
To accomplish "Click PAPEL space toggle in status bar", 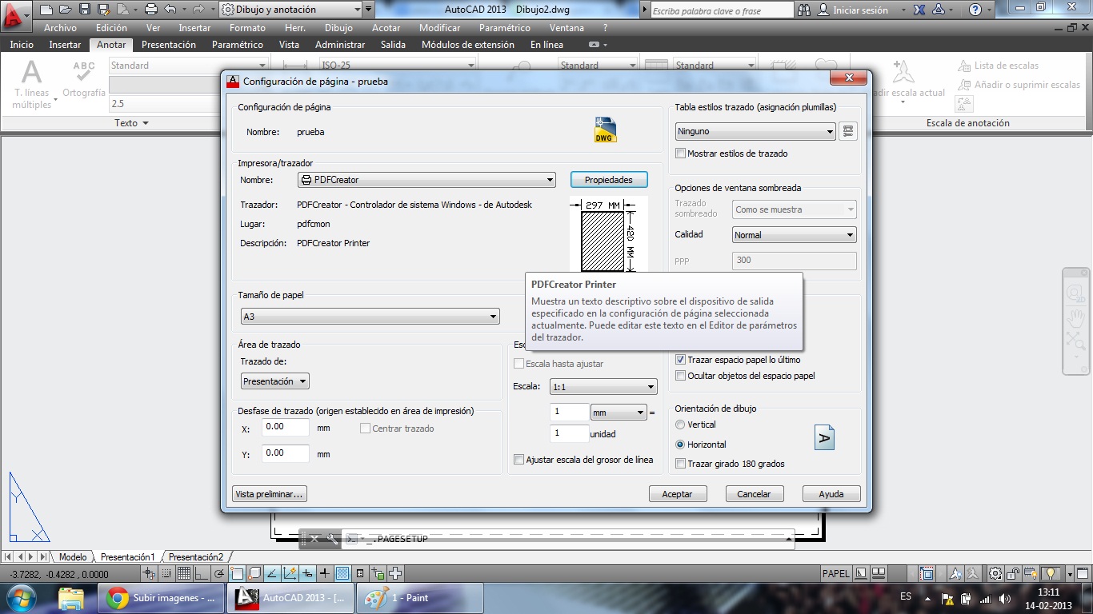I will [836, 573].
